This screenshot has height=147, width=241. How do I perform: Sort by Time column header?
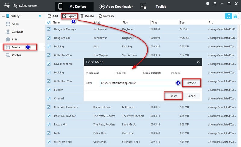click(x=154, y=22)
